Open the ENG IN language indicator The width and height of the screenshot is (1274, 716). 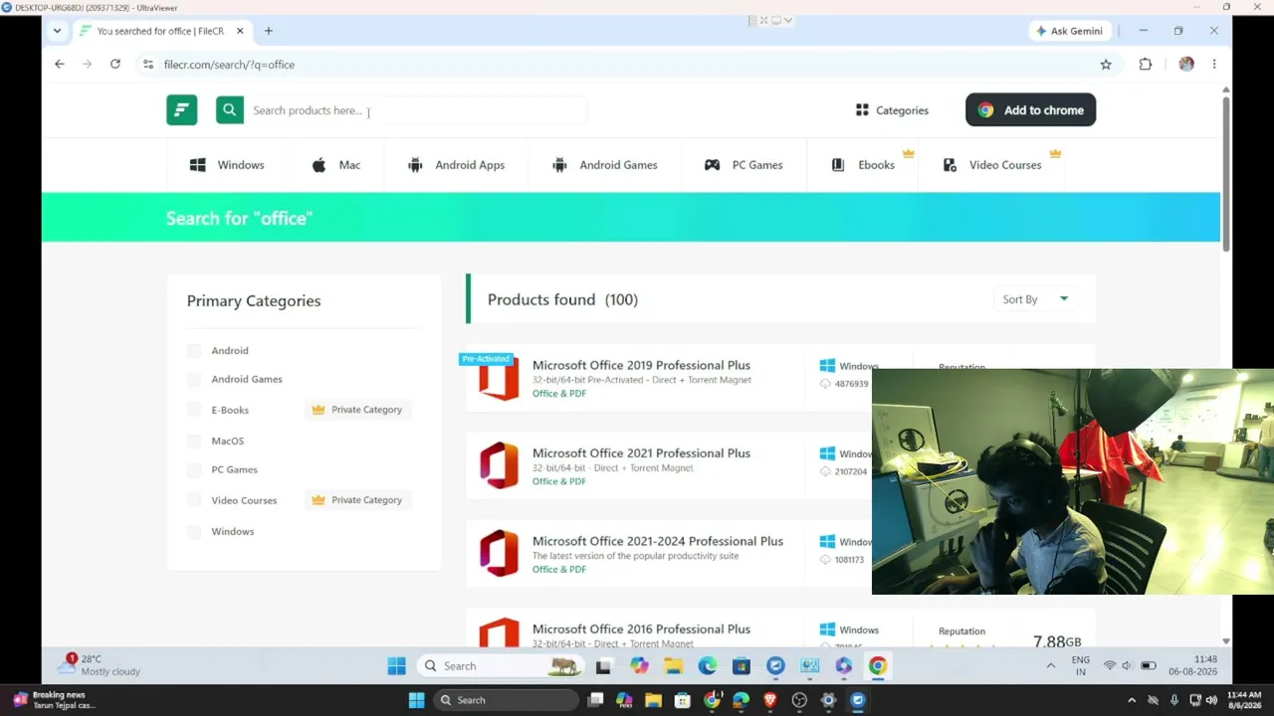[x=1080, y=666]
